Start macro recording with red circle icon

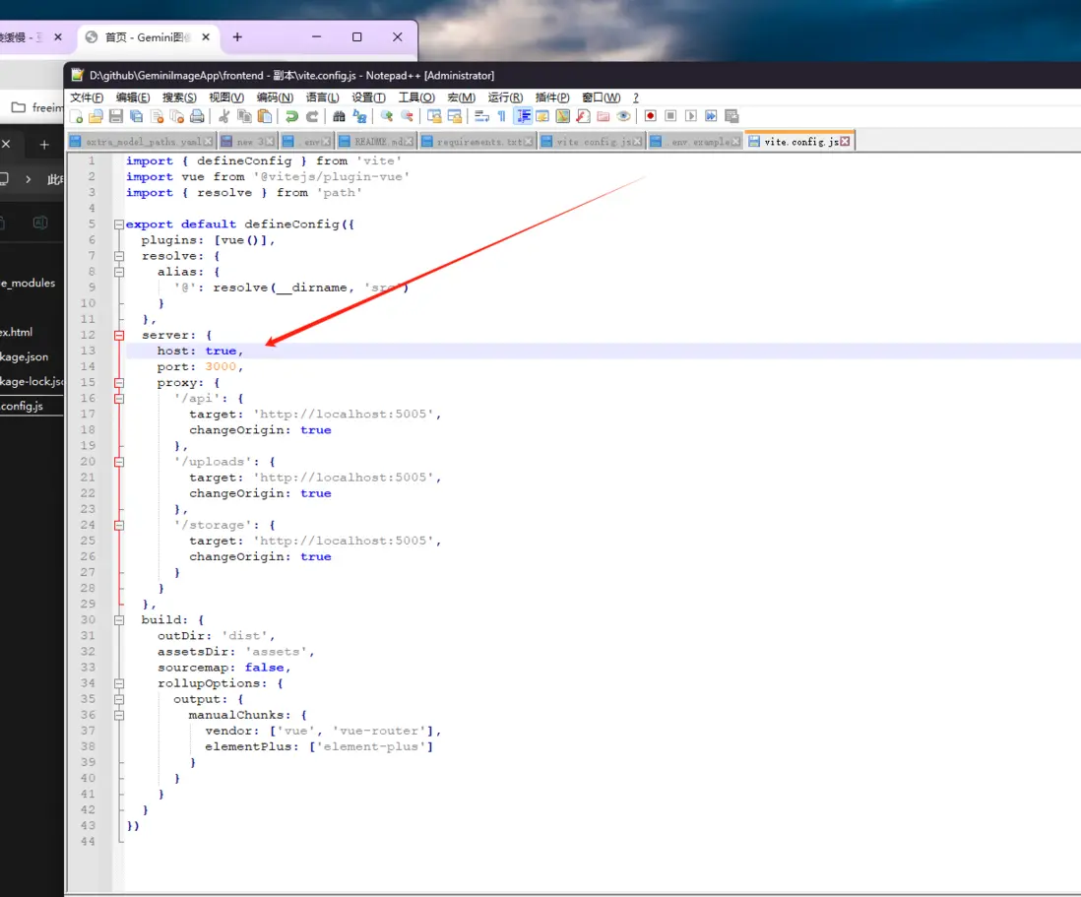(651, 116)
